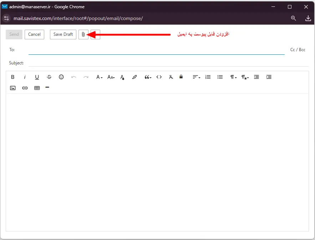The width and height of the screenshot is (315, 240).
Task: Underline the selected text
Action: pos(37,77)
